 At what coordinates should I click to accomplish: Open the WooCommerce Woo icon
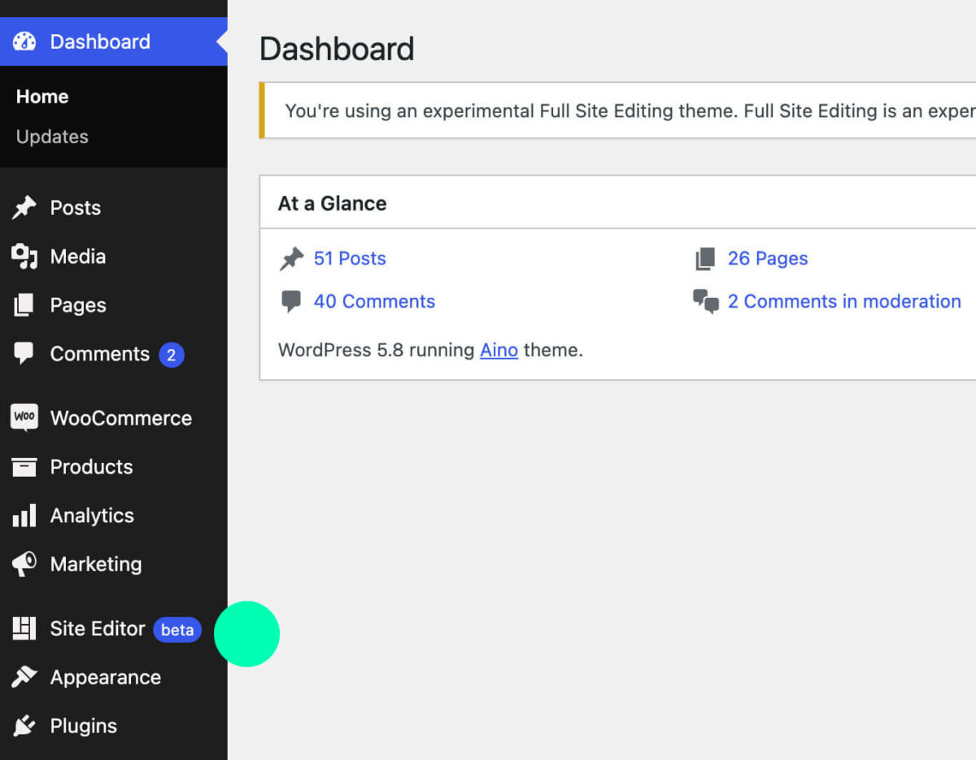24,417
